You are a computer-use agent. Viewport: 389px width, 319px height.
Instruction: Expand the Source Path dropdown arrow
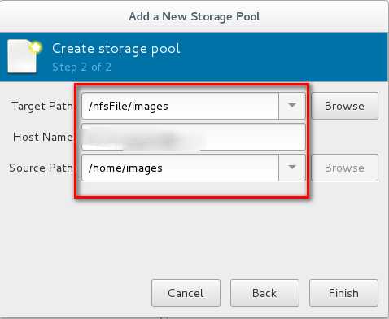pyautogui.click(x=292, y=168)
